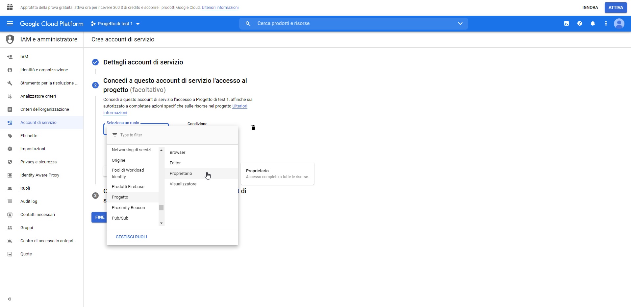The image size is (631, 307).
Task: Click GESTISCI RUOLI link
Action: tap(131, 237)
